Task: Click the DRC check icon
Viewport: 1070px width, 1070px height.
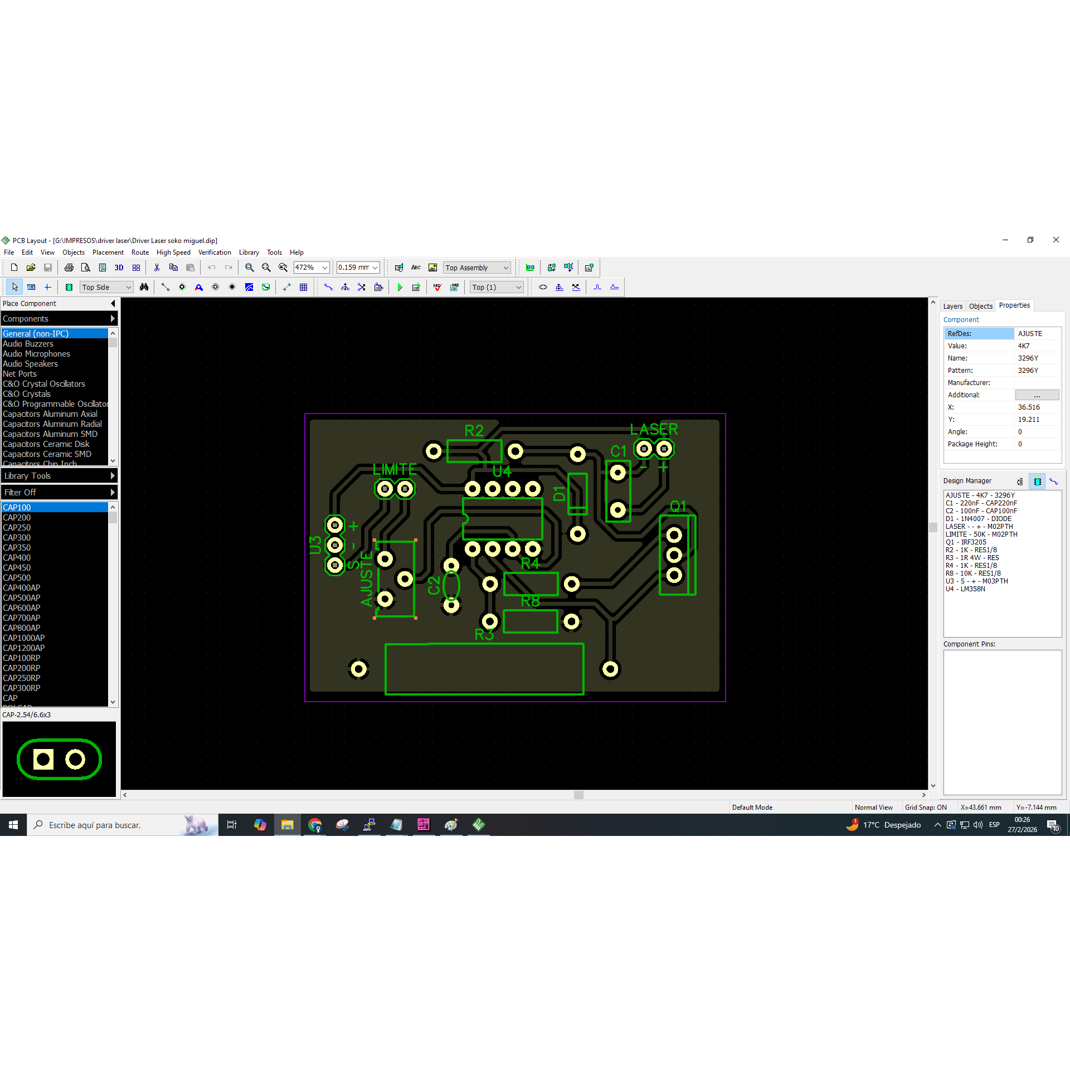Action: (x=437, y=287)
